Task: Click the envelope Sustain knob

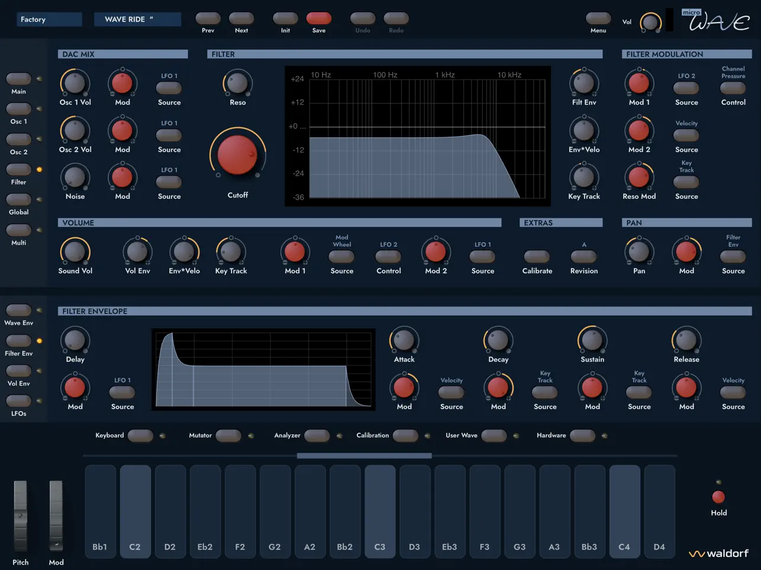Action: (592, 340)
